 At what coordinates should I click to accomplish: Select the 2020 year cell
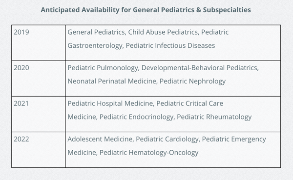pos(39,79)
